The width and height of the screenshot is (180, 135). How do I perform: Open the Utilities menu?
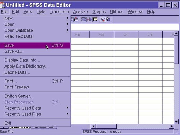(117, 12)
